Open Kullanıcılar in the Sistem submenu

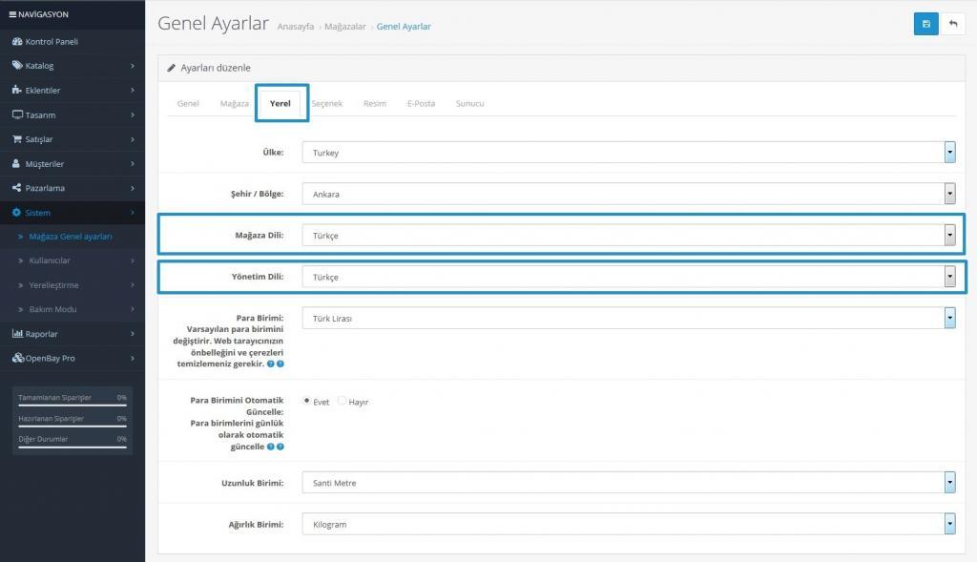50,260
